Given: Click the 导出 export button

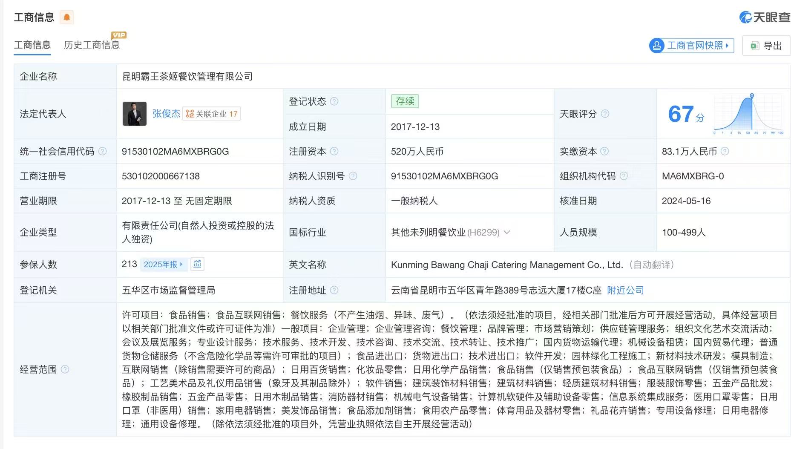Looking at the screenshot, I should (x=766, y=46).
